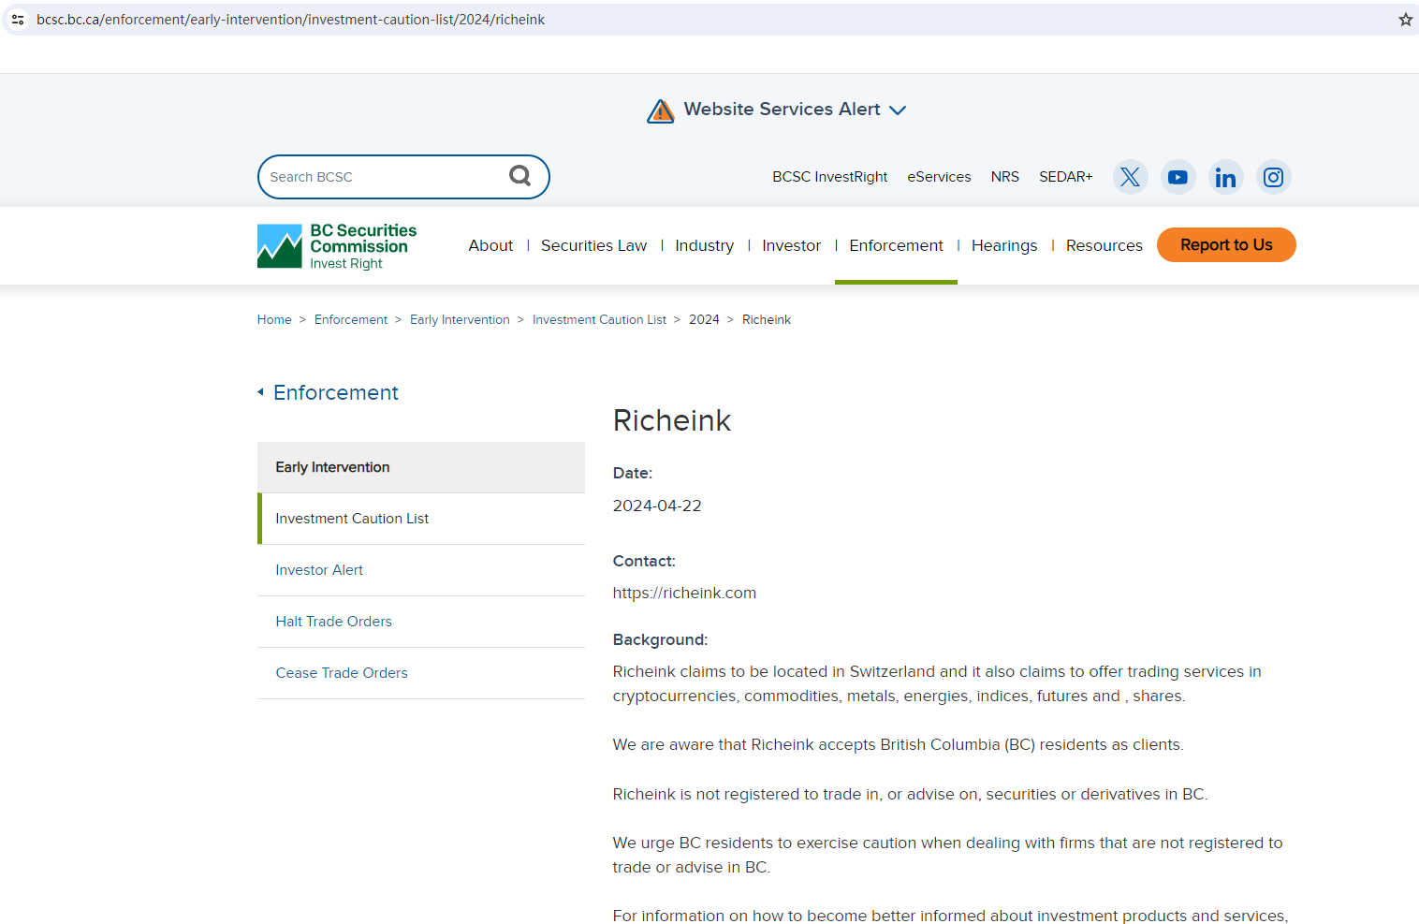
Task: Open the BCSC LinkedIn page icon
Action: (1225, 177)
